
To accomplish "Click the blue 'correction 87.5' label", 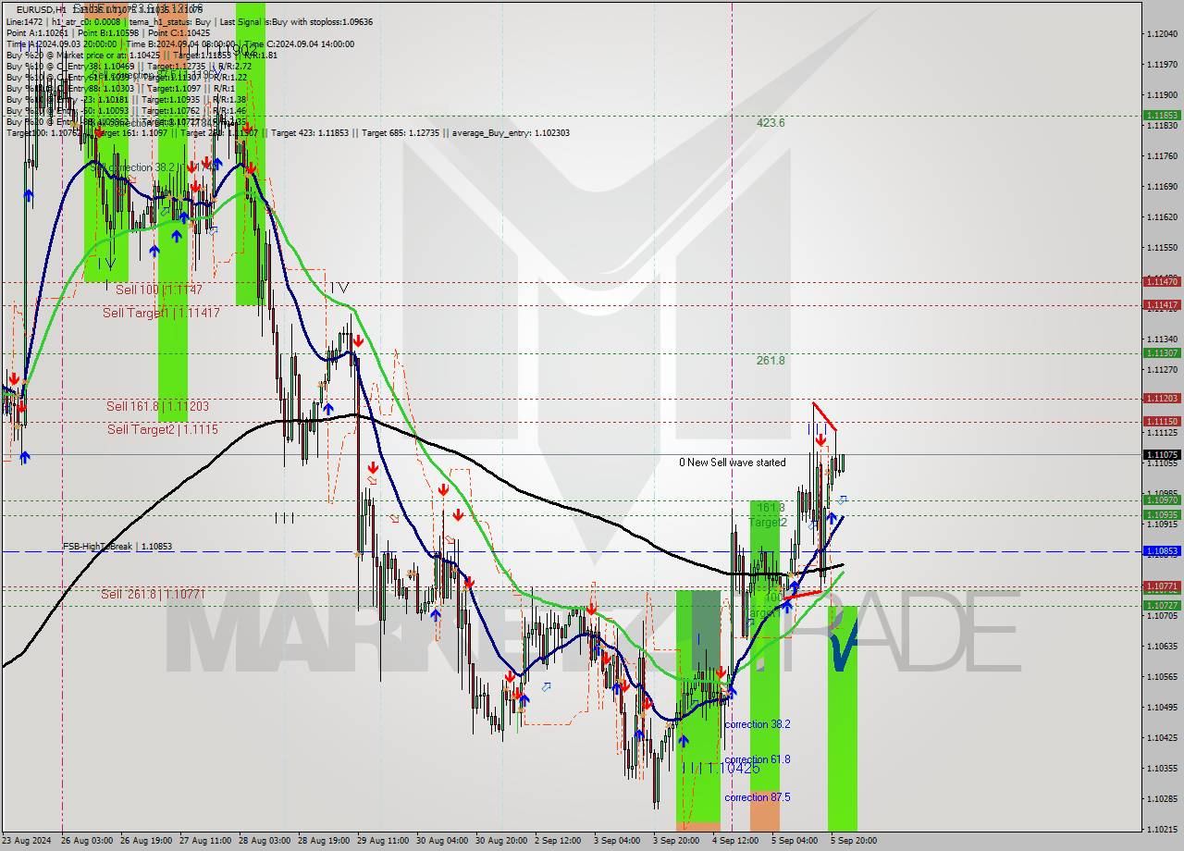I will (757, 797).
